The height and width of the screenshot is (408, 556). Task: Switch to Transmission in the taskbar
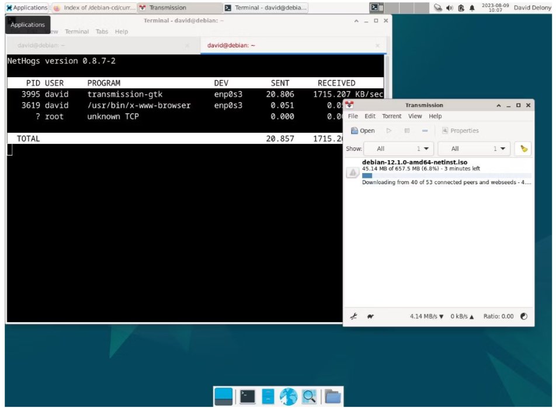coord(180,8)
